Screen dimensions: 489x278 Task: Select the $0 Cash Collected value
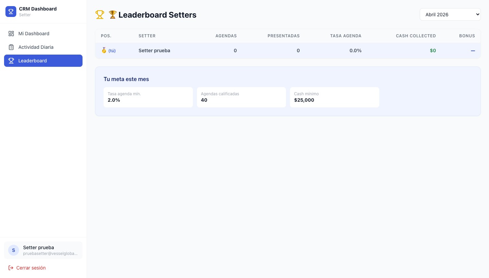click(433, 51)
